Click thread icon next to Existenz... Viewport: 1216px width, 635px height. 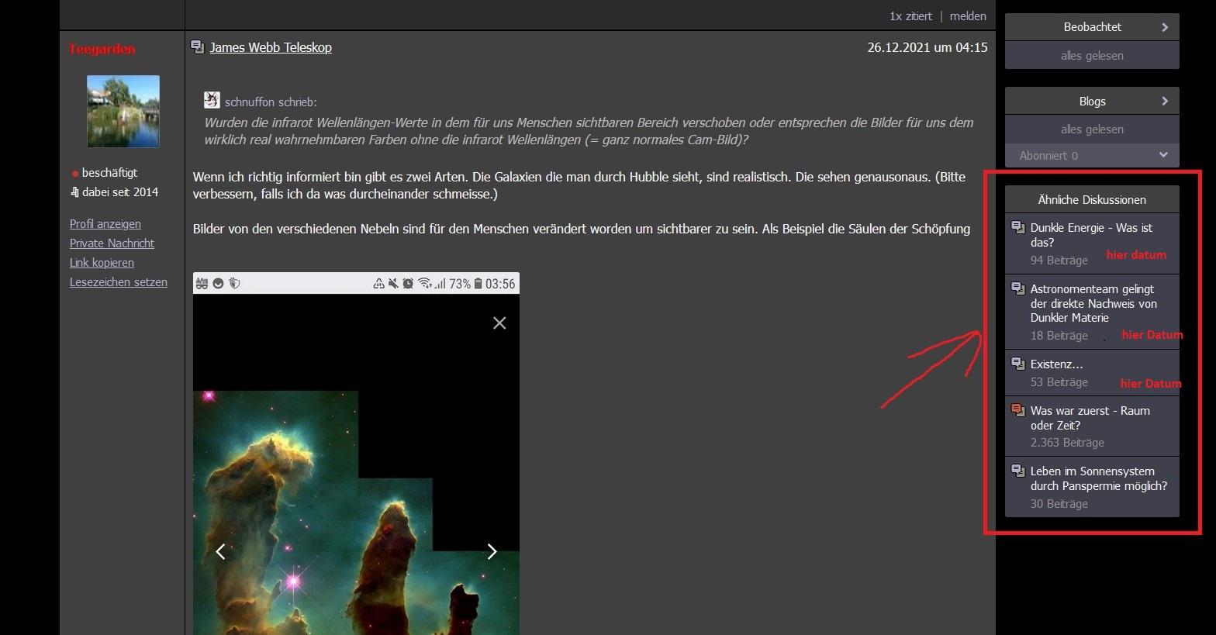pyautogui.click(x=1018, y=364)
